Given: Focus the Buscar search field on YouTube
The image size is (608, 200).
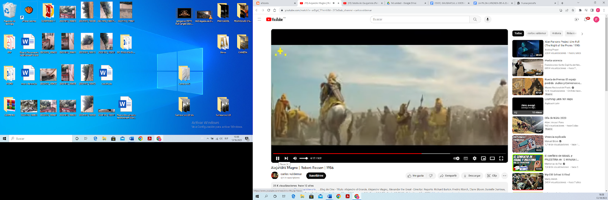Looking at the screenshot, I should [420, 19].
